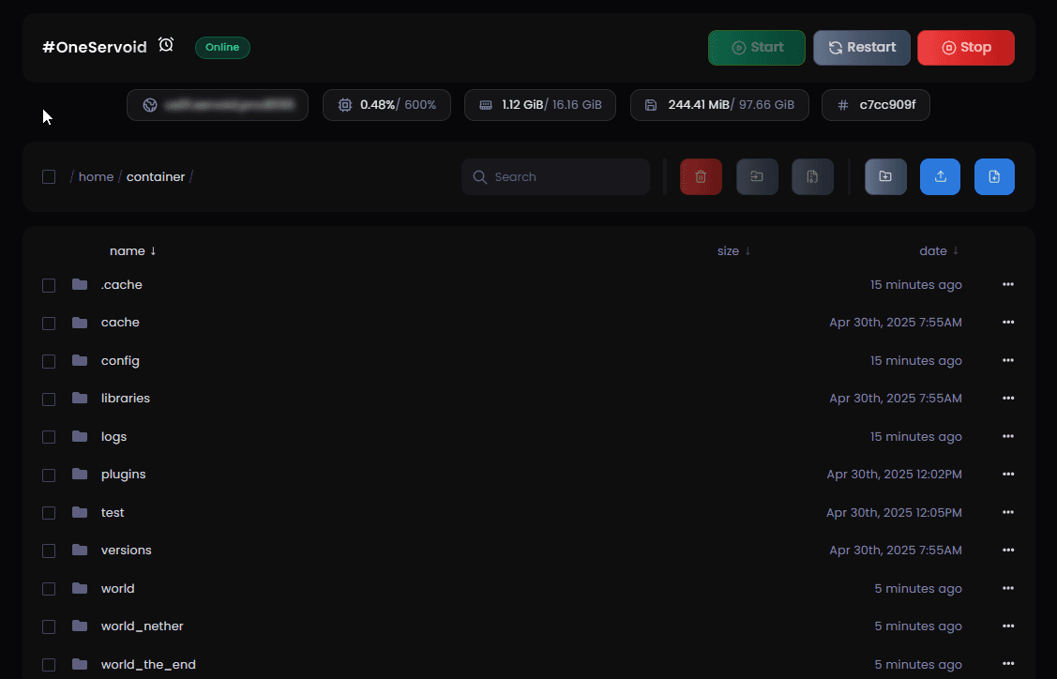Screen dimensions: 1057x679
Task: Create a new folder with the folder-plus icon
Action: point(885,176)
